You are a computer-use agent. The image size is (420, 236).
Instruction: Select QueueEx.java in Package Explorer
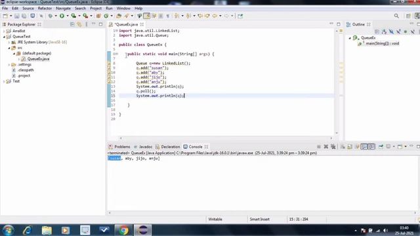click(38, 59)
